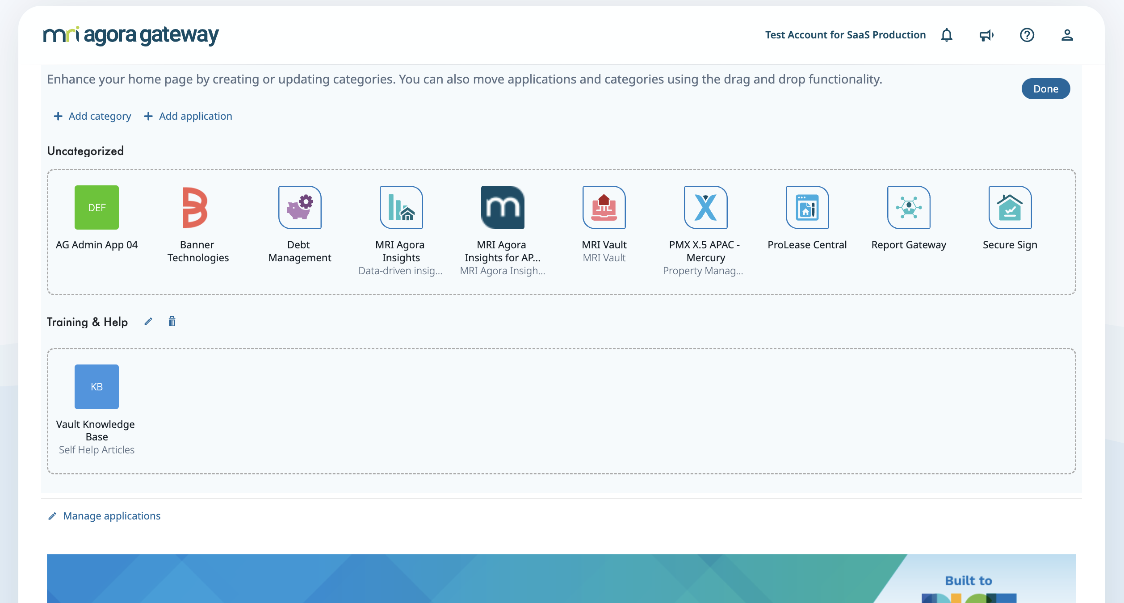This screenshot has height=603, width=1124.
Task: Open Manage applications link
Action: [x=112, y=516]
